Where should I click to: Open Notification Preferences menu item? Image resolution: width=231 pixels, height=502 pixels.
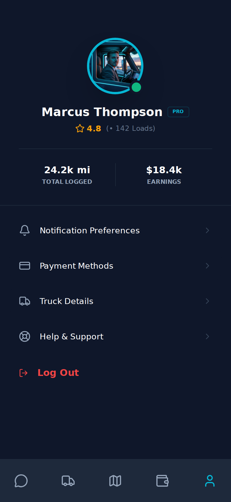tap(90, 230)
